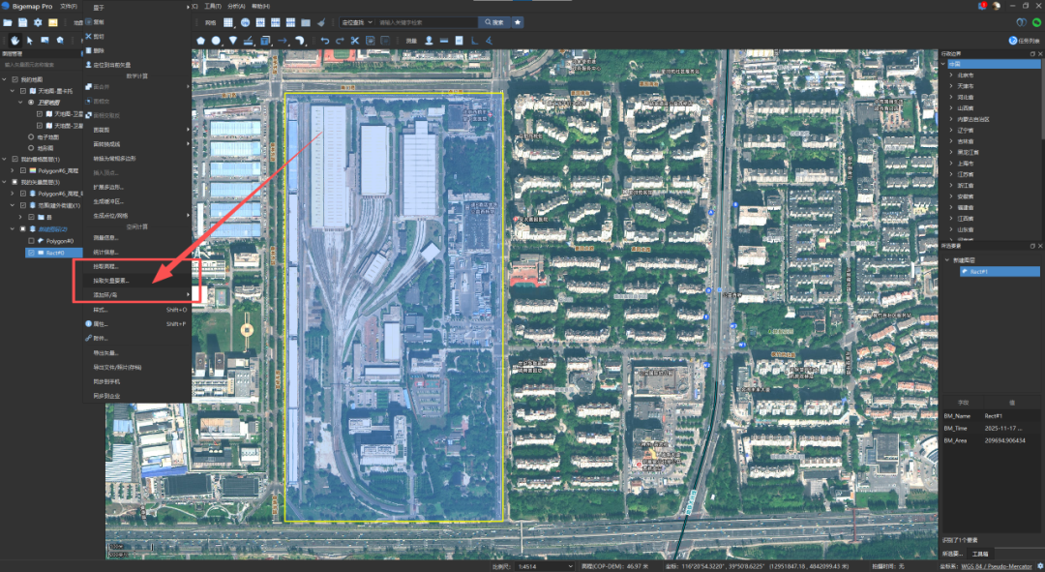
Task: Switch to the 工具箱 tab
Action: [x=979, y=554]
